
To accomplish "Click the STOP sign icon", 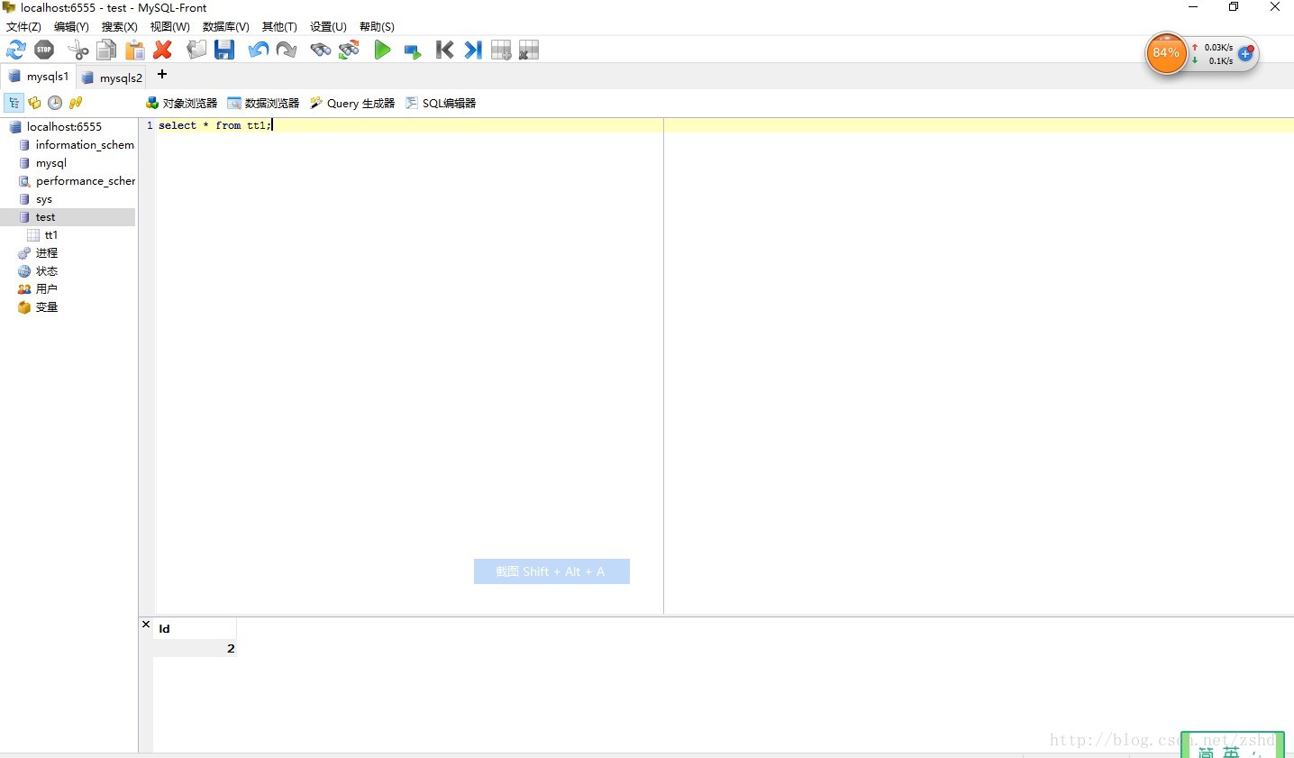I will (x=44, y=50).
